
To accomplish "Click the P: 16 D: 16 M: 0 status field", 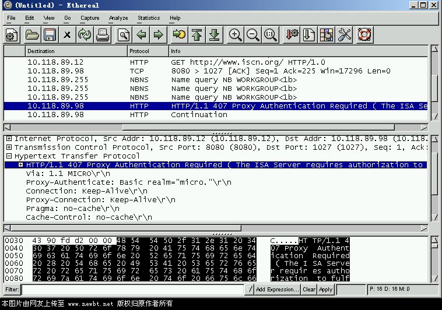I will pyautogui.click(x=403, y=289).
